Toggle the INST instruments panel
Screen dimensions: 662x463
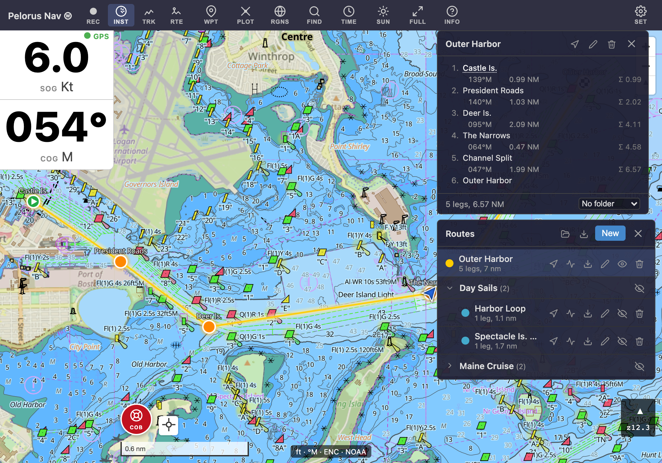pos(121,16)
